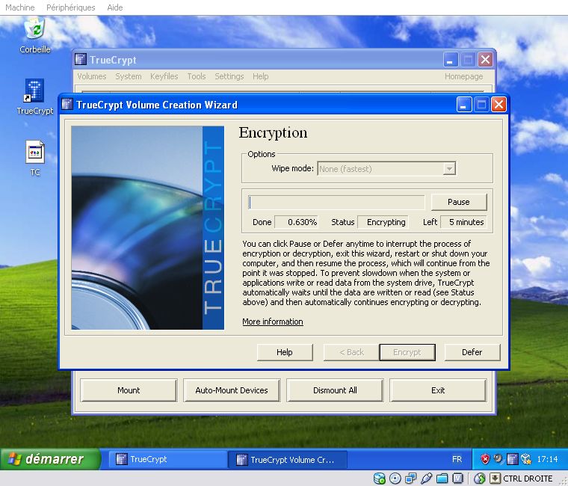Click the taskbar clock 17:14

547,459
